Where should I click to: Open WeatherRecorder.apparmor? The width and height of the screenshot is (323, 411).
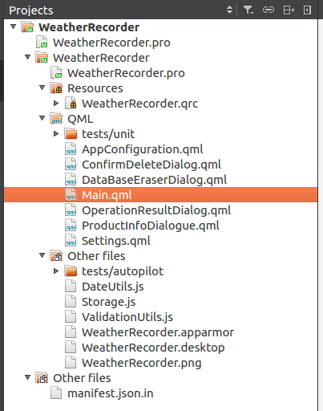158,332
